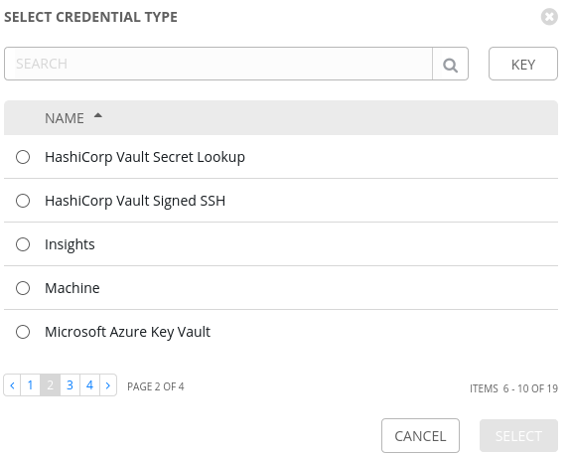Click the current page 2 indicator

pyautogui.click(x=51, y=385)
